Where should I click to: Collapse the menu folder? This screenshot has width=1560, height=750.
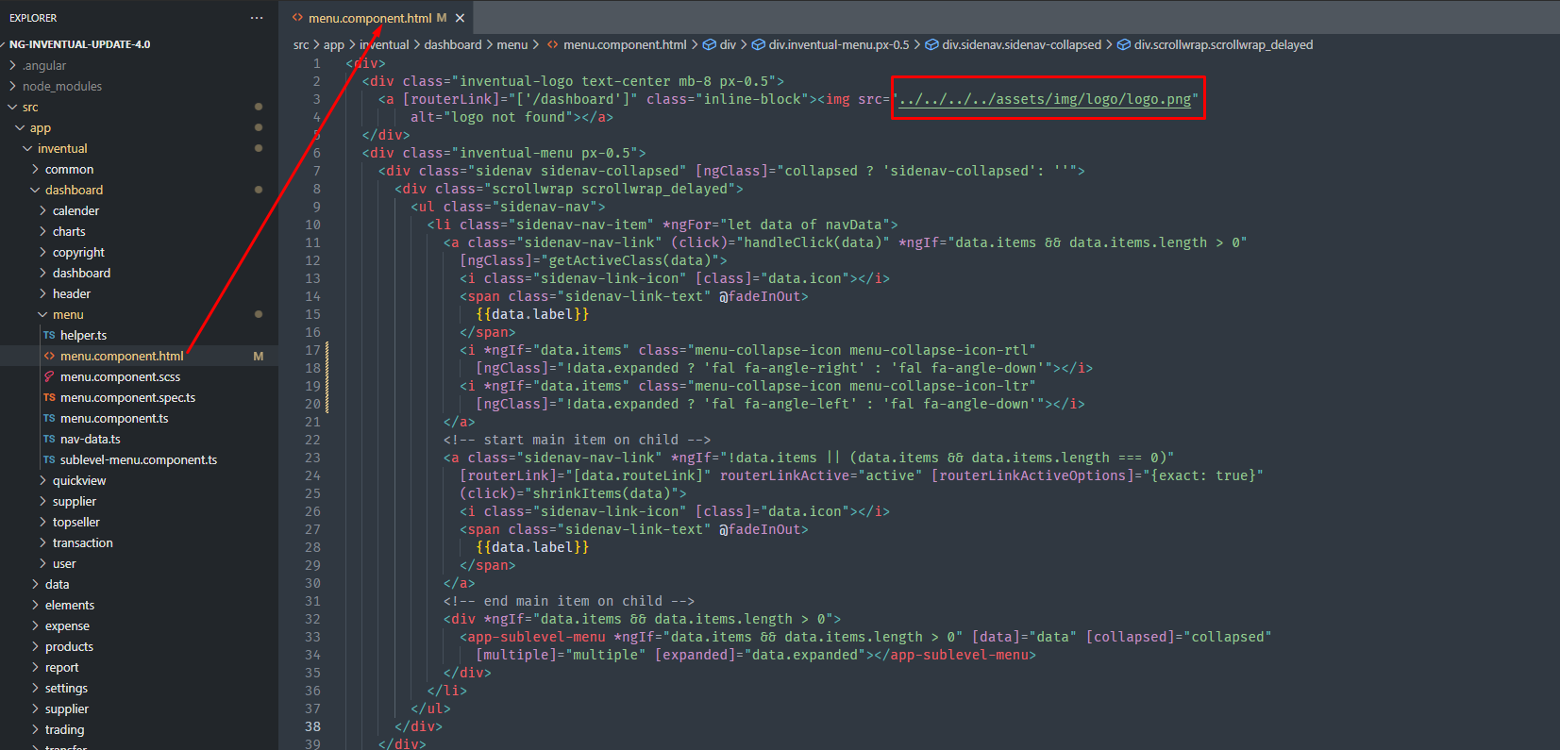tap(68, 314)
